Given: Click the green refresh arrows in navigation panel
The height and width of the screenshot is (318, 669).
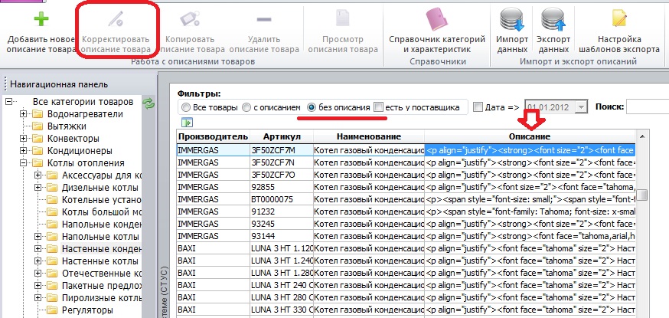Looking at the screenshot, I should pyautogui.click(x=148, y=103).
